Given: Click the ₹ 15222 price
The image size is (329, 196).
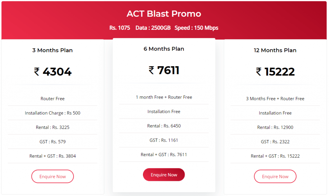Looking at the screenshot, I should pyautogui.click(x=275, y=72).
